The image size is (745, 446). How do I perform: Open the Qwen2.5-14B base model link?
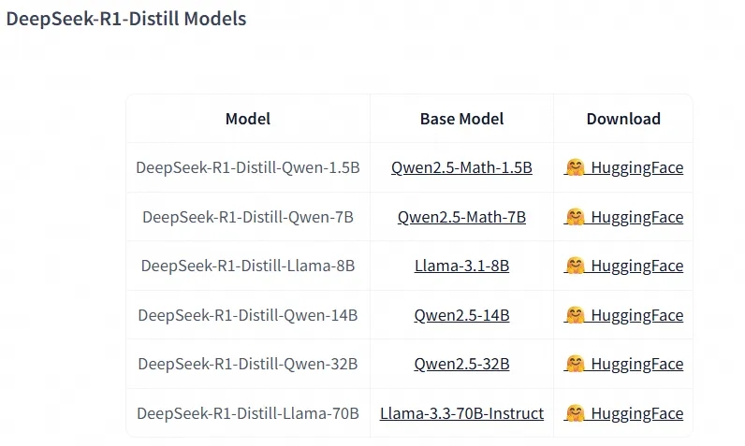(x=461, y=315)
